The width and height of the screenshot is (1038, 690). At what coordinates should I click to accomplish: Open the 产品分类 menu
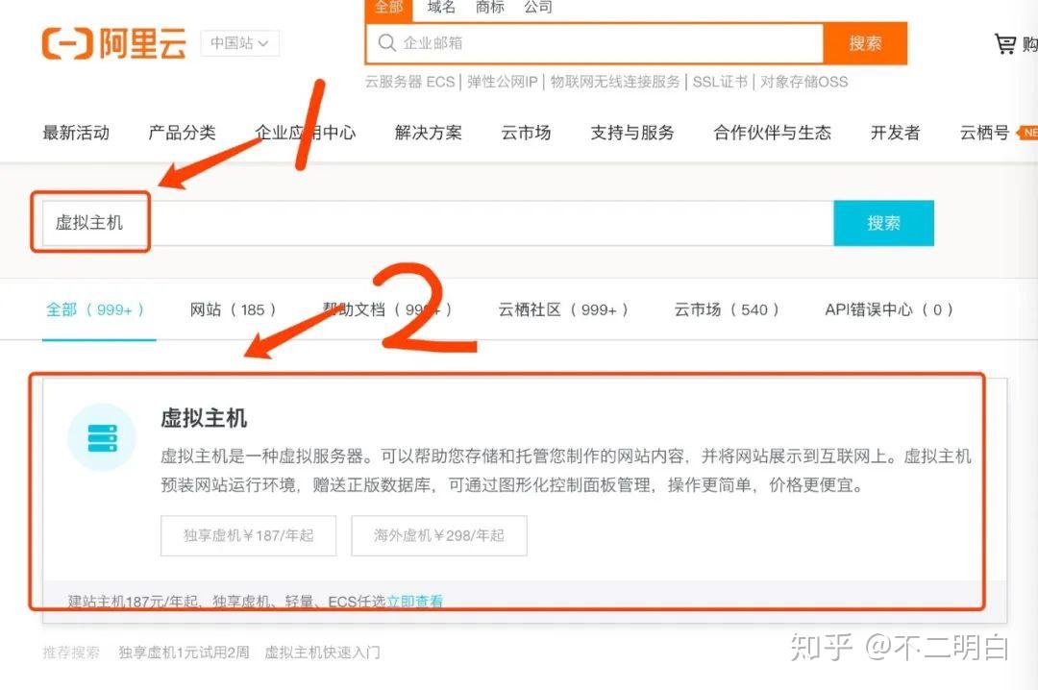[182, 133]
